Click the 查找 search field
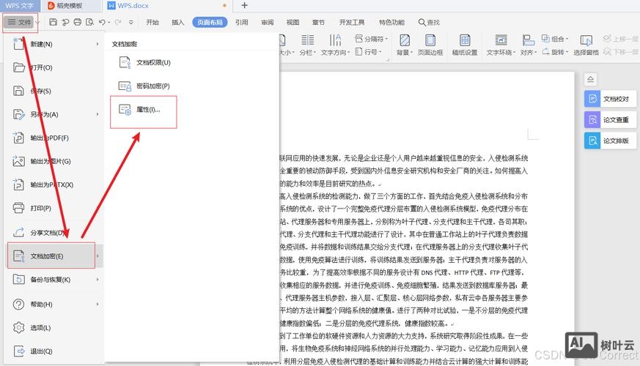Screen dimensions: 640x366 (x=430, y=22)
